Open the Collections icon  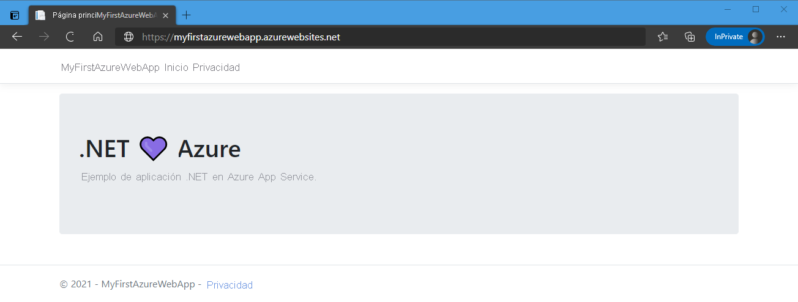[x=690, y=37]
